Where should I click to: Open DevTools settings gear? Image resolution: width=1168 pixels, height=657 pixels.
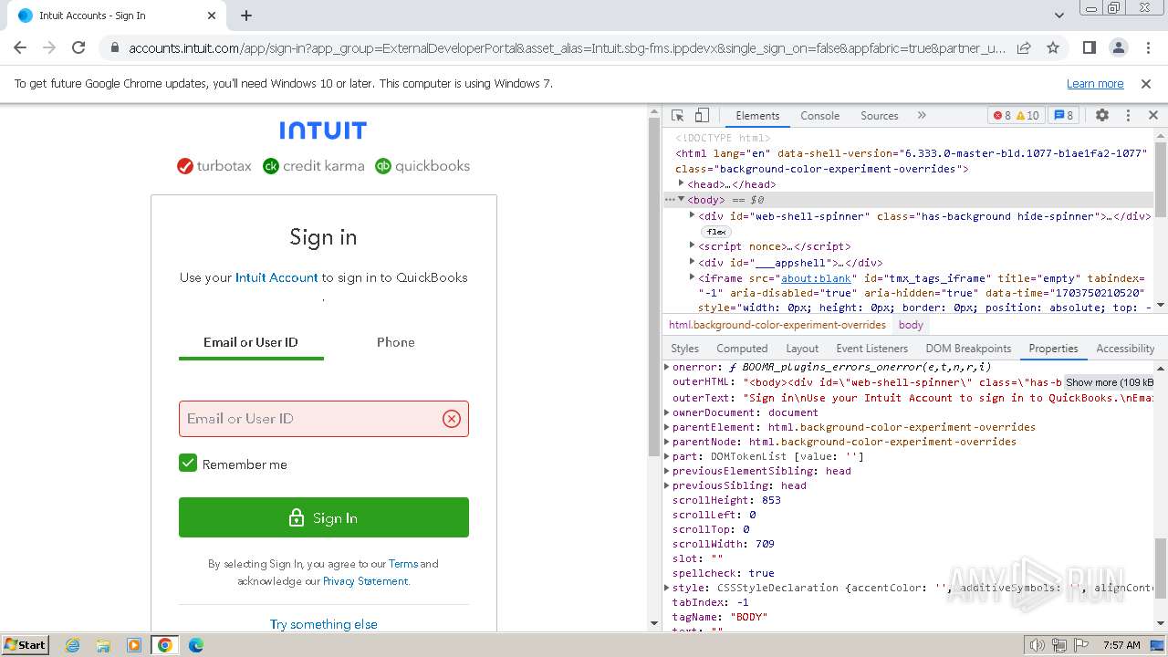pyautogui.click(x=1102, y=116)
